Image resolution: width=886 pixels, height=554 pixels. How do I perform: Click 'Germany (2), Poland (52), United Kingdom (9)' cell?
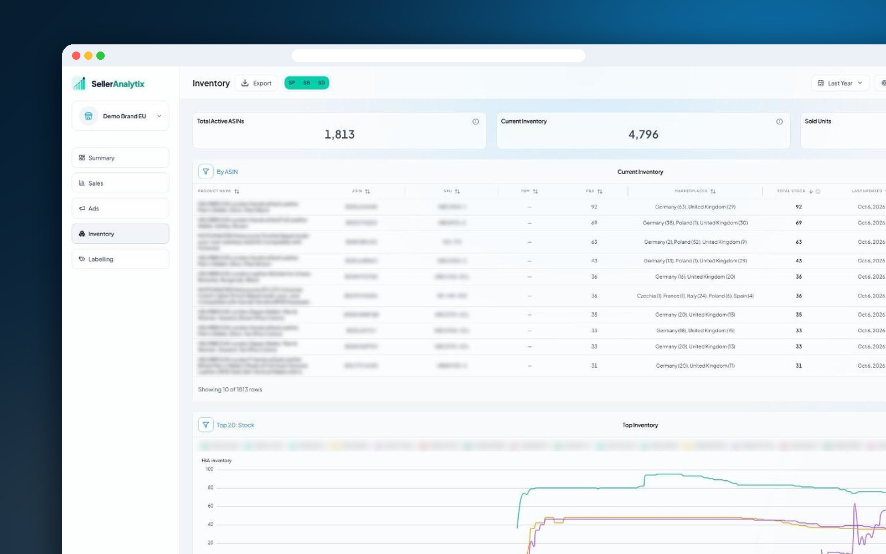(695, 242)
